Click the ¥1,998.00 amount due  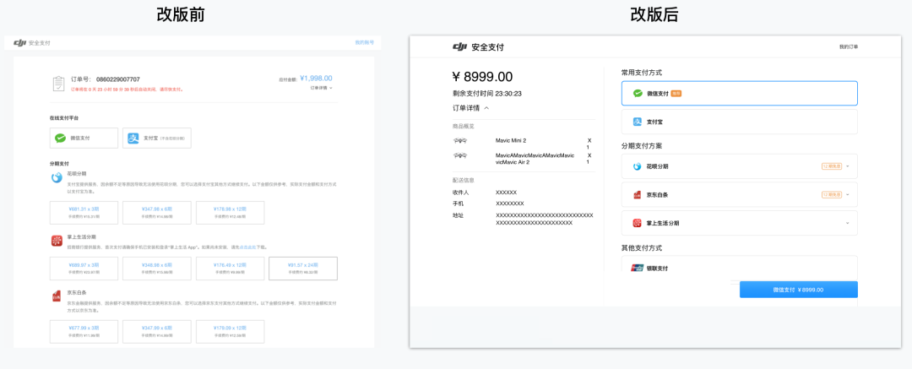click(x=317, y=78)
